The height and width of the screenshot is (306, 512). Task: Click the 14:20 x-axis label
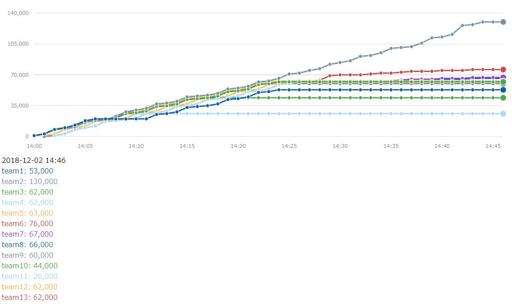click(x=238, y=146)
